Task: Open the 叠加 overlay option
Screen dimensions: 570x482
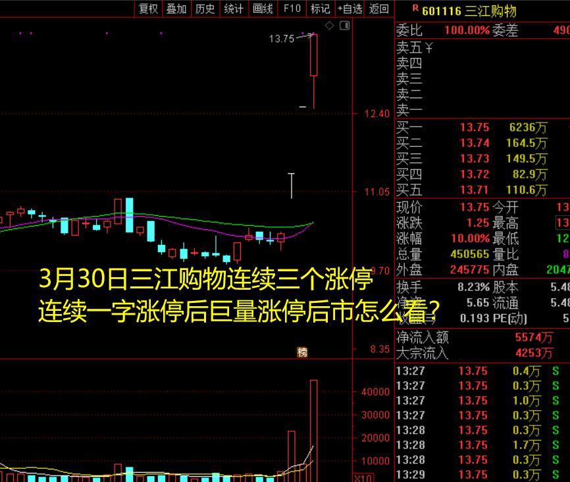Action: 176,9
